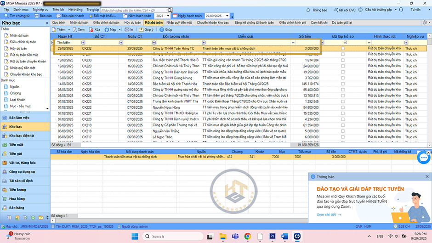The width and height of the screenshot is (432, 243).
Task: Open the Nghiệp vụ menu
Action: [x=40, y=9]
